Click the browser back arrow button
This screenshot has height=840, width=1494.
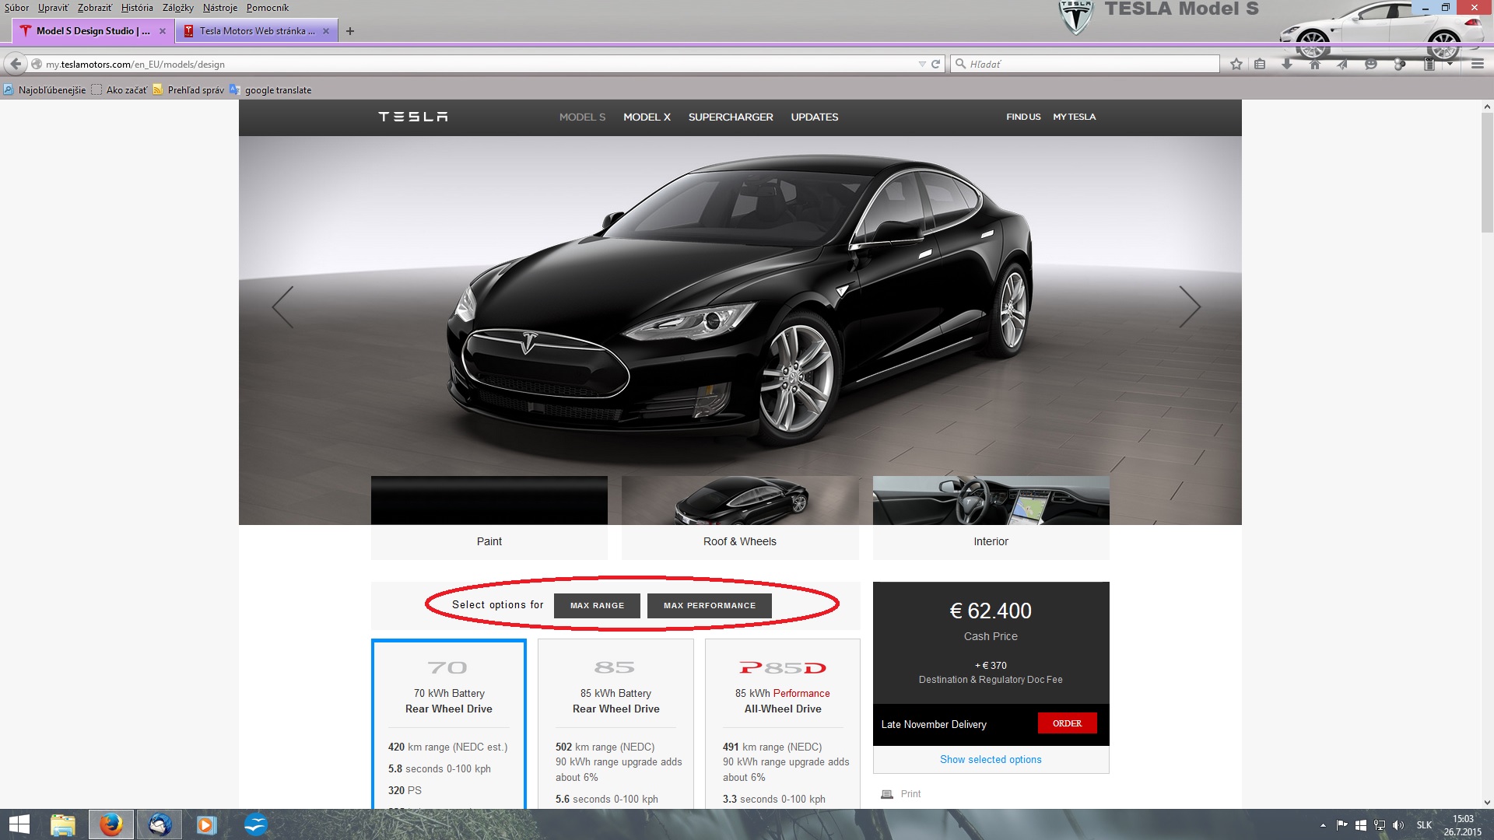(x=16, y=64)
